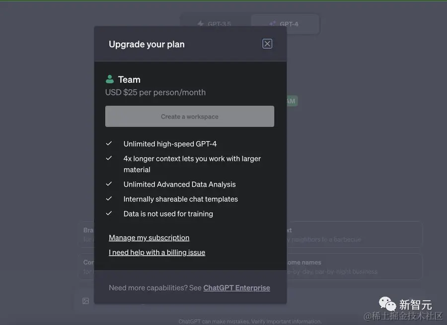Click the green Team person icon
447x325 pixels.
[110, 79]
